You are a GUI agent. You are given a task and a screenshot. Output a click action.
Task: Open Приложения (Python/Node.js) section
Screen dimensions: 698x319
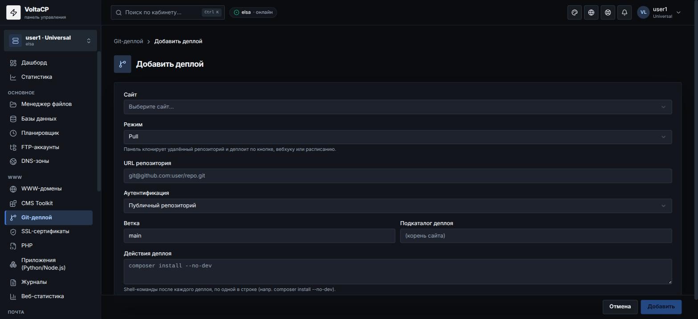coord(49,264)
